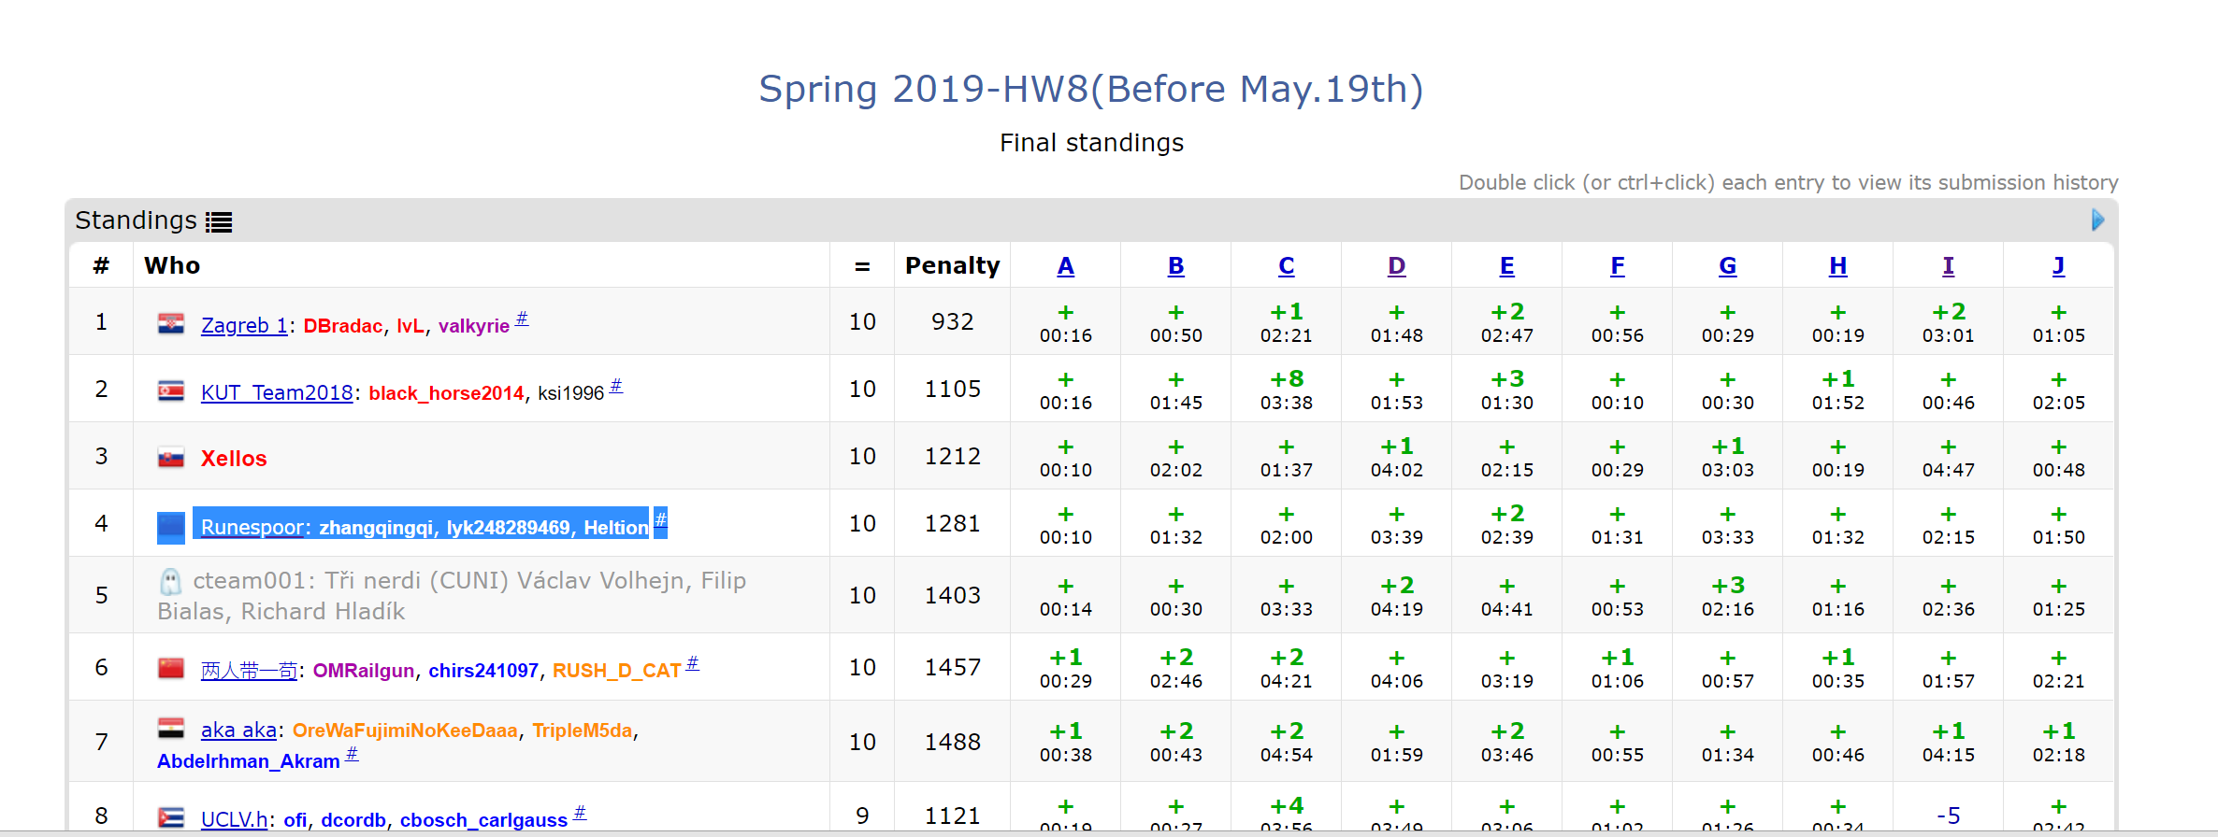The width and height of the screenshot is (2218, 837).
Task: Click the Croatia flag beside Zagreb 1
Action: (x=170, y=324)
